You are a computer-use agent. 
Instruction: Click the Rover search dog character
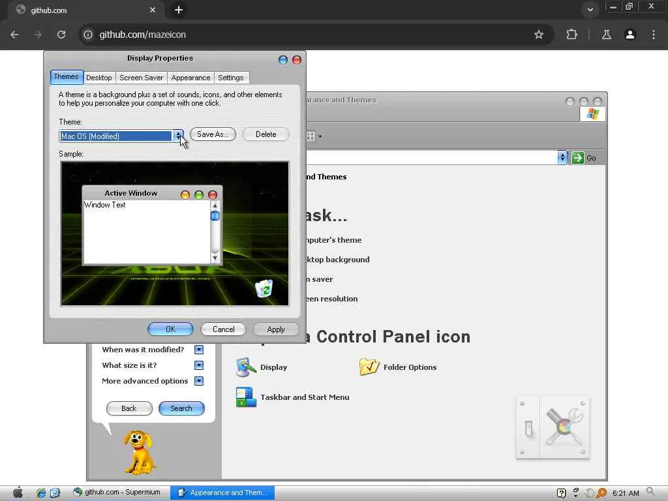coord(140,453)
